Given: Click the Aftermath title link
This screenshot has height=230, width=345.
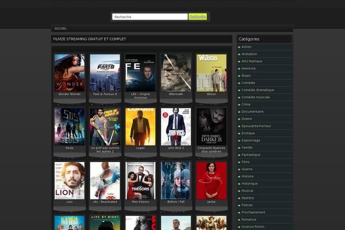Looking at the screenshot, I should coord(176,94).
